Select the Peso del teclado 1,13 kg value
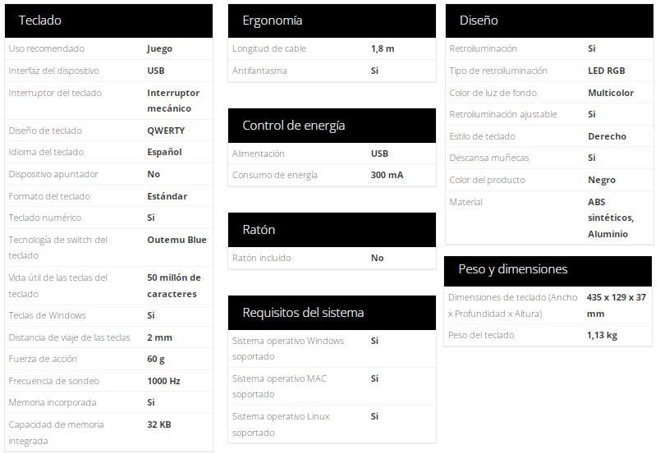 [x=602, y=335]
